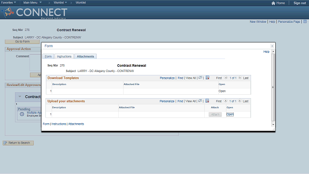This screenshot has height=174, width=309.
Task: Open the uploaded attachment row Open link
Action: 230,115
